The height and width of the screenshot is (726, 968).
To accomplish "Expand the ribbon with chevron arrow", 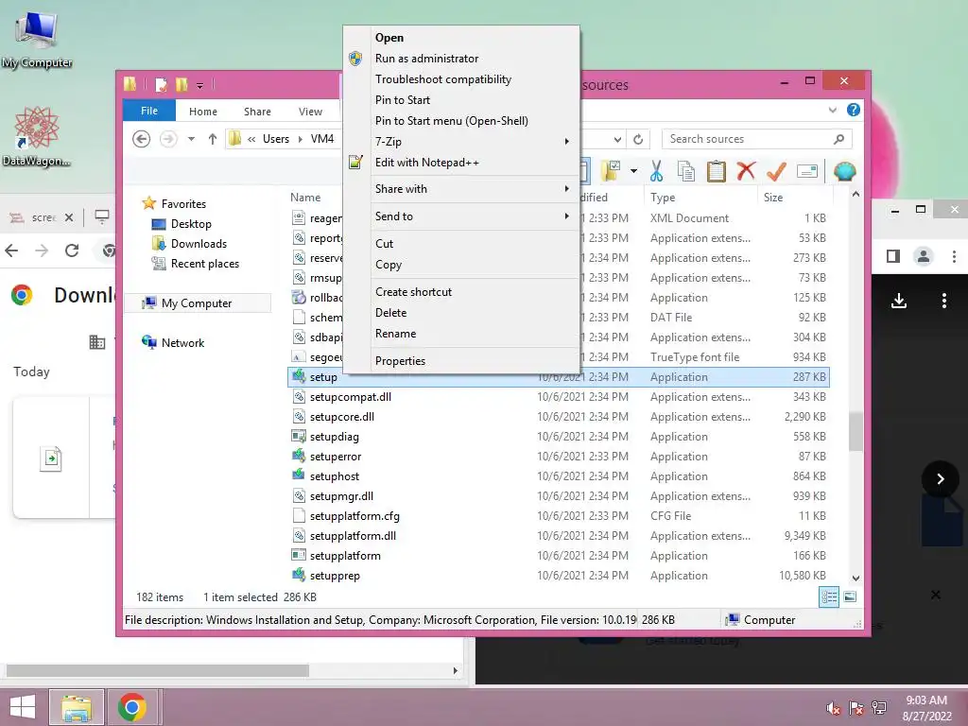I will 833,110.
